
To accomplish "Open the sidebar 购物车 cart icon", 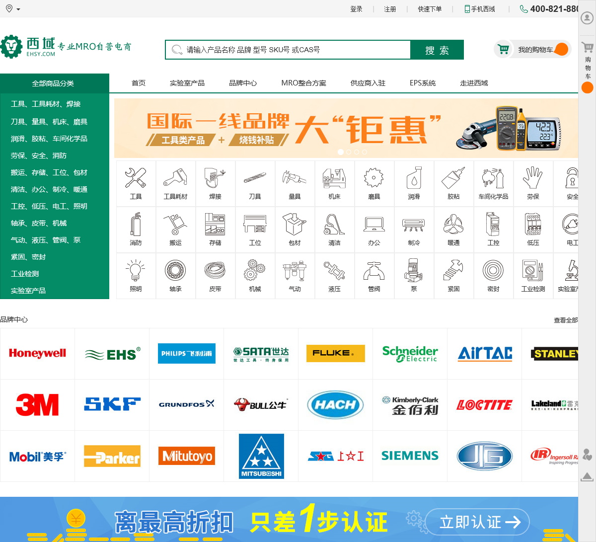I will [x=588, y=48].
